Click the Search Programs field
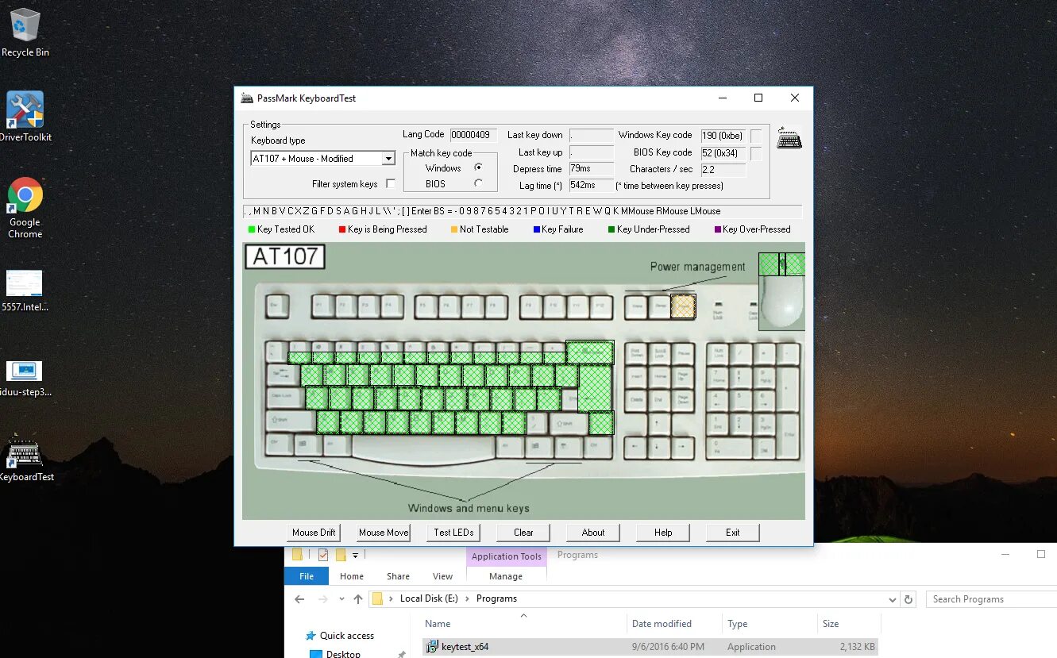1057x658 pixels. click(x=991, y=599)
